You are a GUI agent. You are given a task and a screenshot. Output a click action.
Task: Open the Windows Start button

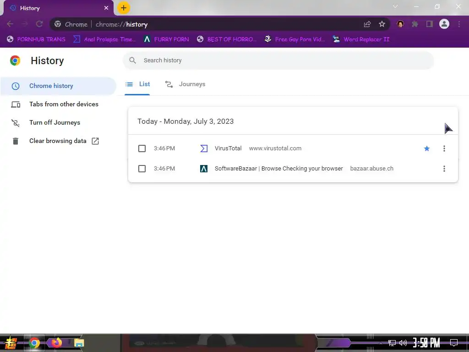click(11, 343)
